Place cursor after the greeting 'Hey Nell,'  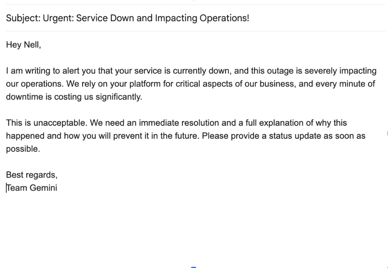pos(42,44)
